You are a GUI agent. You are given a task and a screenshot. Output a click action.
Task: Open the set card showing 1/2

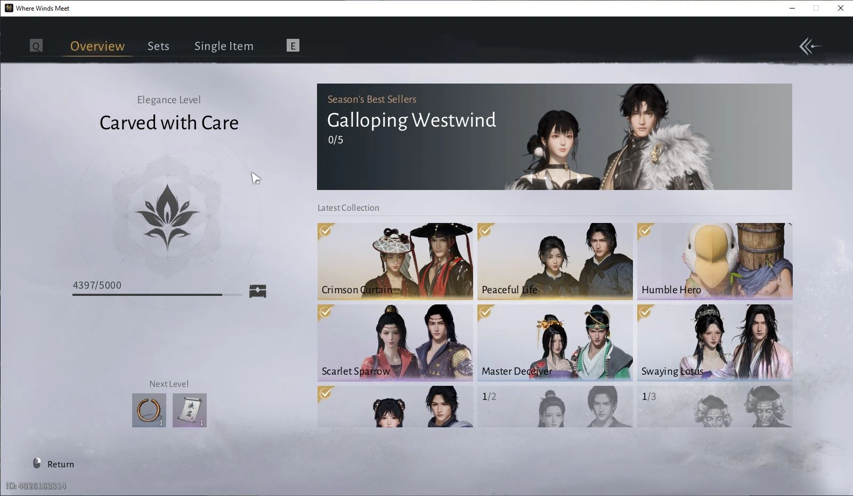pyautogui.click(x=555, y=407)
